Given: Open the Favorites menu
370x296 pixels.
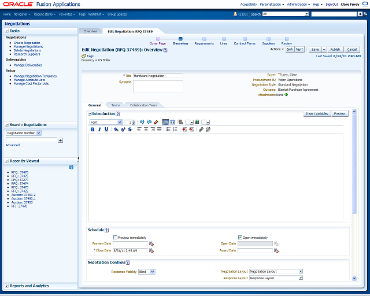Looking at the screenshot, I should [x=67, y=14].
